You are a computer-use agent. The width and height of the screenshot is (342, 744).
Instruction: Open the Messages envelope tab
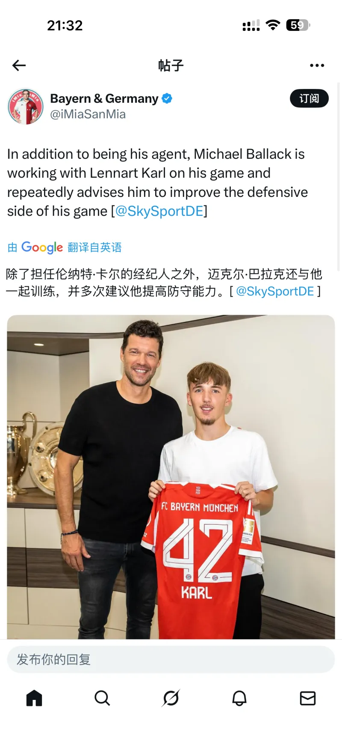308,698
